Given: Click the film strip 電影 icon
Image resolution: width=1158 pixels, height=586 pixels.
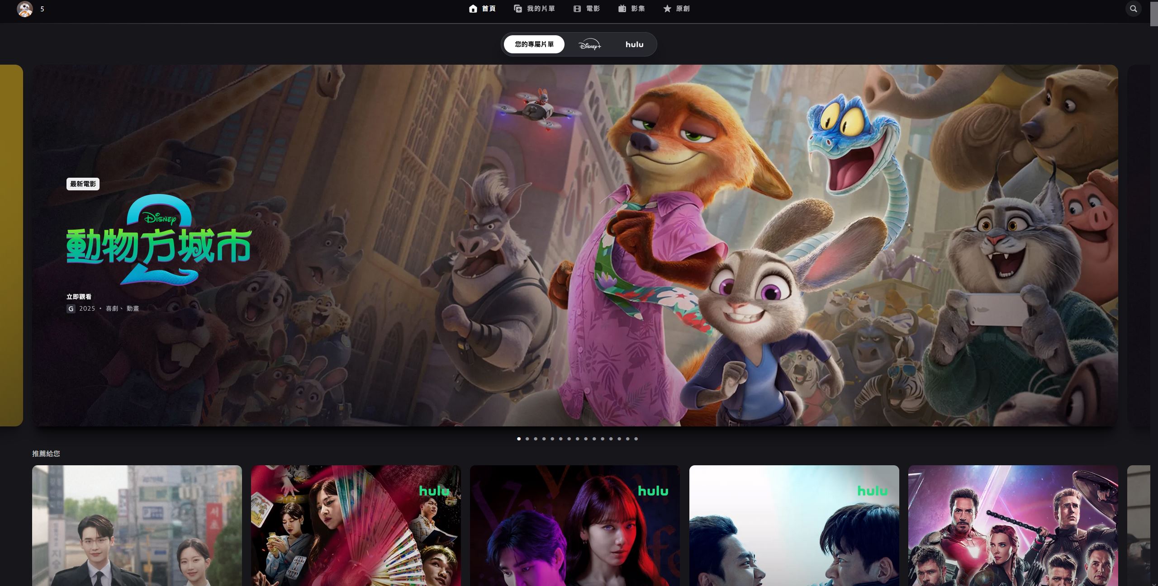Looking at the screenshot, I should tap(577, 9).
